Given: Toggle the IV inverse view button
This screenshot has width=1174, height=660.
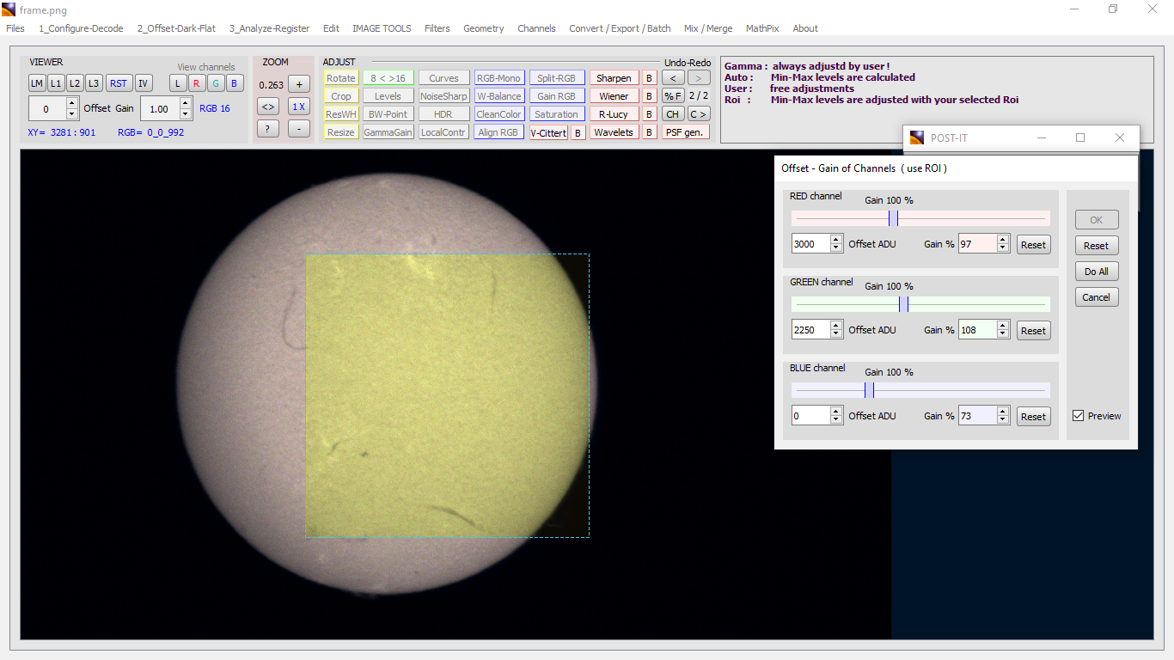Looking at the screenshot, I should [x=144, y=83].
